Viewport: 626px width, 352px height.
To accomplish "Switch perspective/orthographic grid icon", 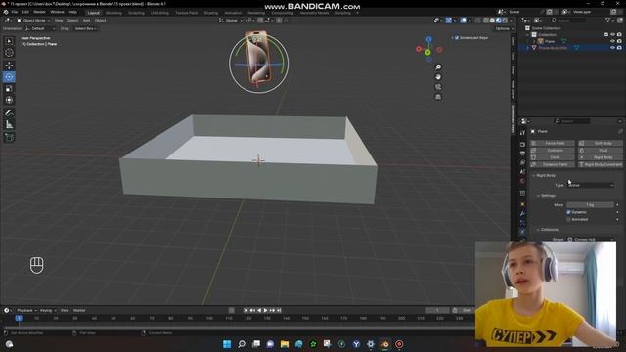I will (x=438, y=97).
